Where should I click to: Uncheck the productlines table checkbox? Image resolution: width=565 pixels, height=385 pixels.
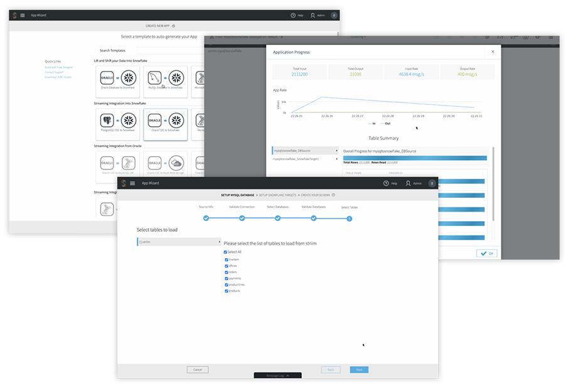point(226,285)
